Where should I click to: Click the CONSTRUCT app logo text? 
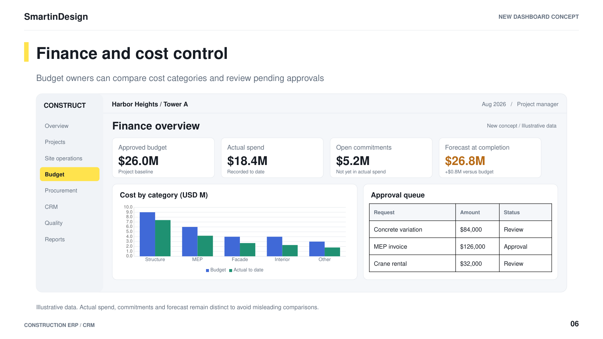[65, 105]
